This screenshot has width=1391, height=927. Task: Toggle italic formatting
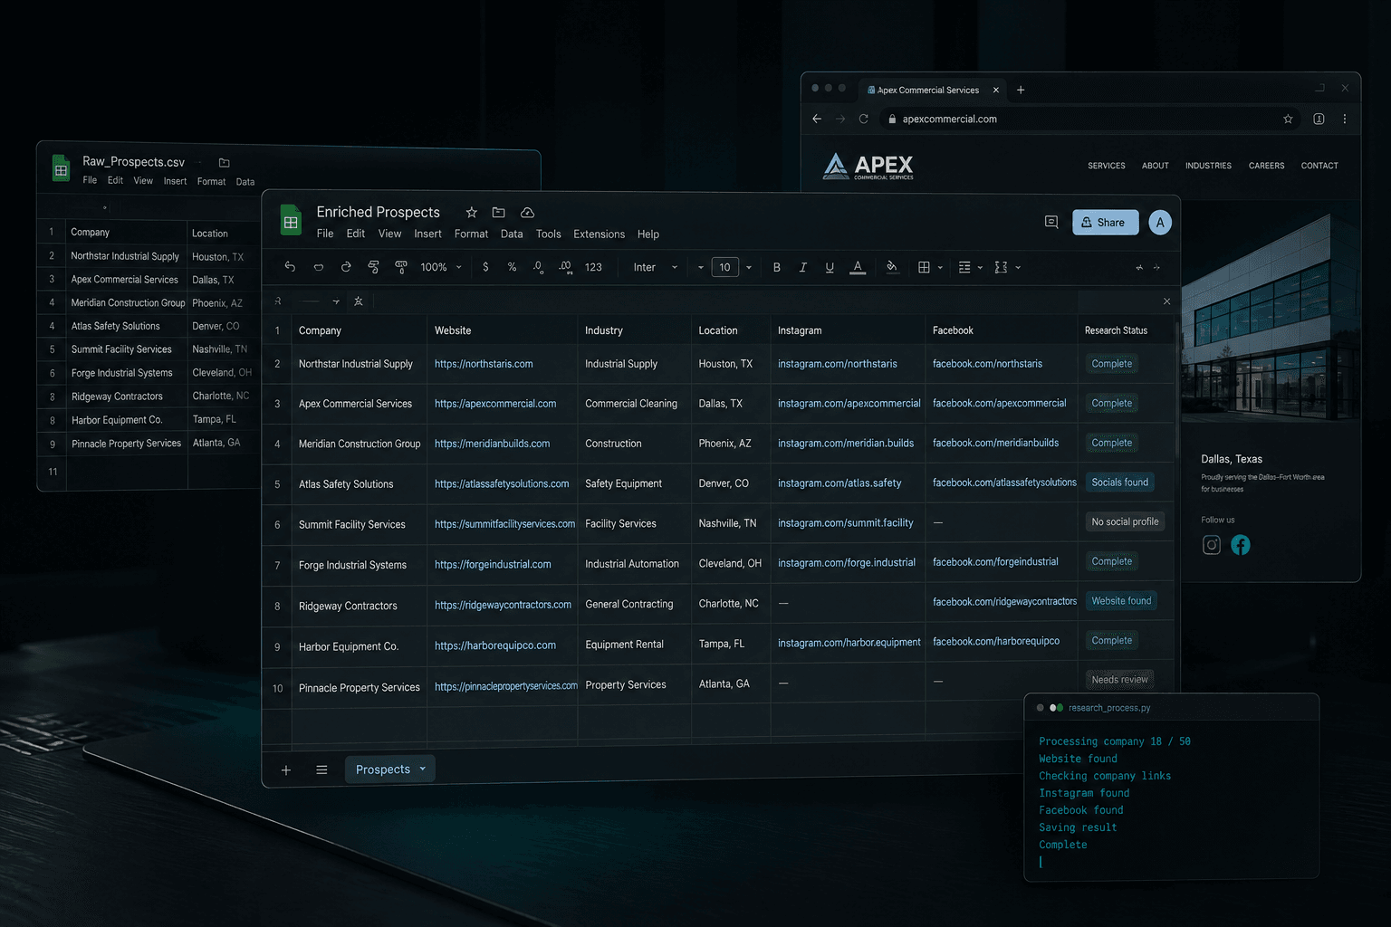pyautogui.click(x=802, y=267)
